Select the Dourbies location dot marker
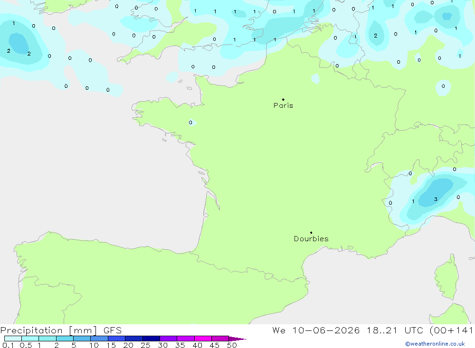475x348 pixels. pyautogui.click(x=311, y=233)
